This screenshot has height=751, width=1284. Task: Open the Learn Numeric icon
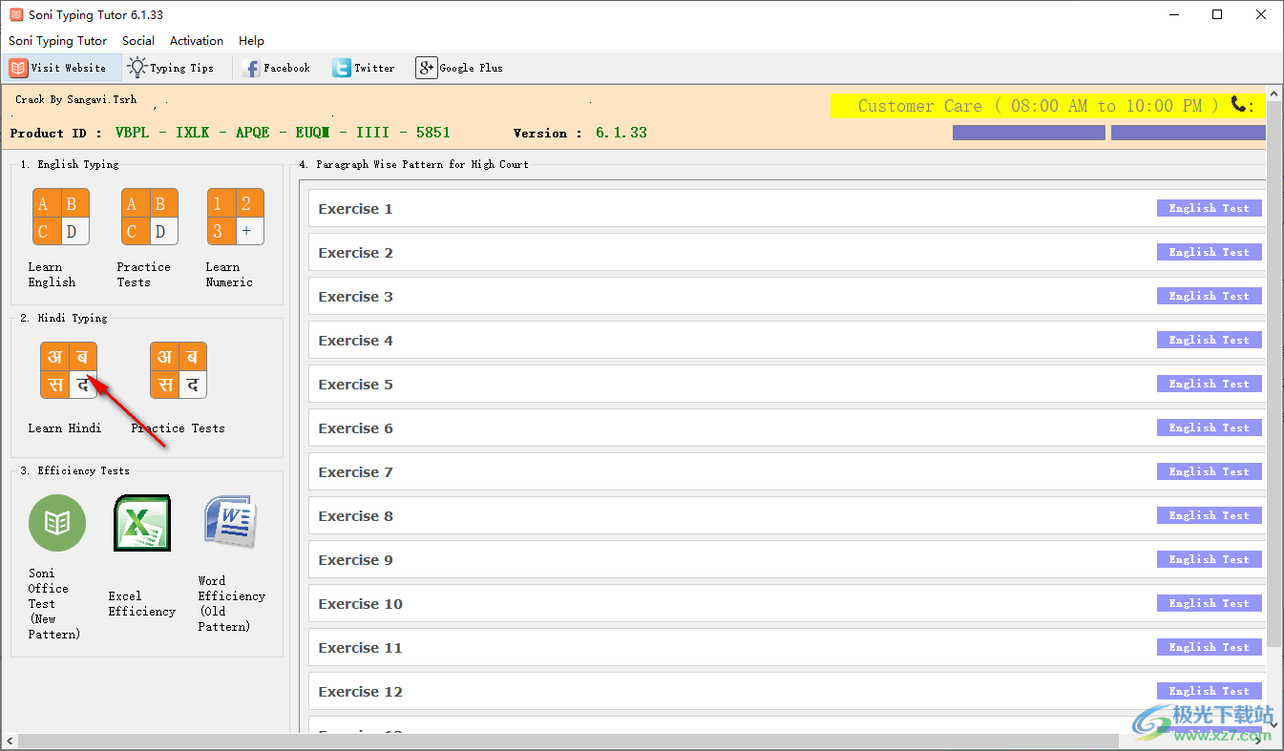pos(235,217)
